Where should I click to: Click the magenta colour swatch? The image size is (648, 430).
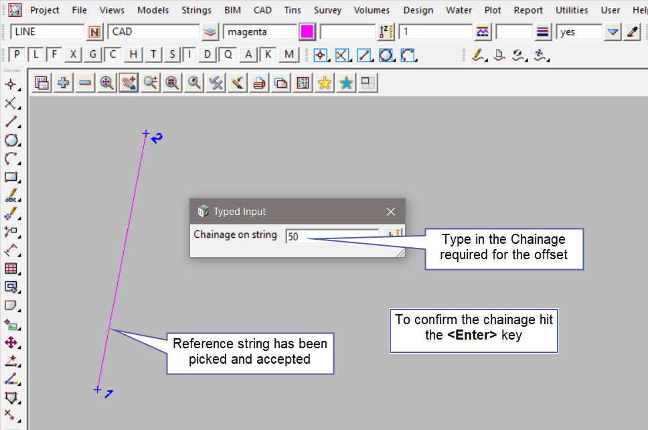point(307,32)
